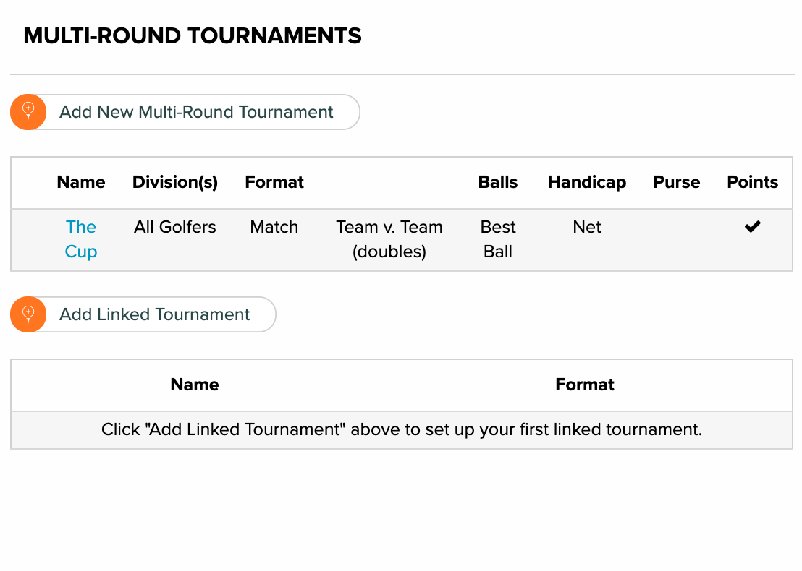Select the Match format cell
The width and height of the screenshot is (802, 571).
click(274, 227)
